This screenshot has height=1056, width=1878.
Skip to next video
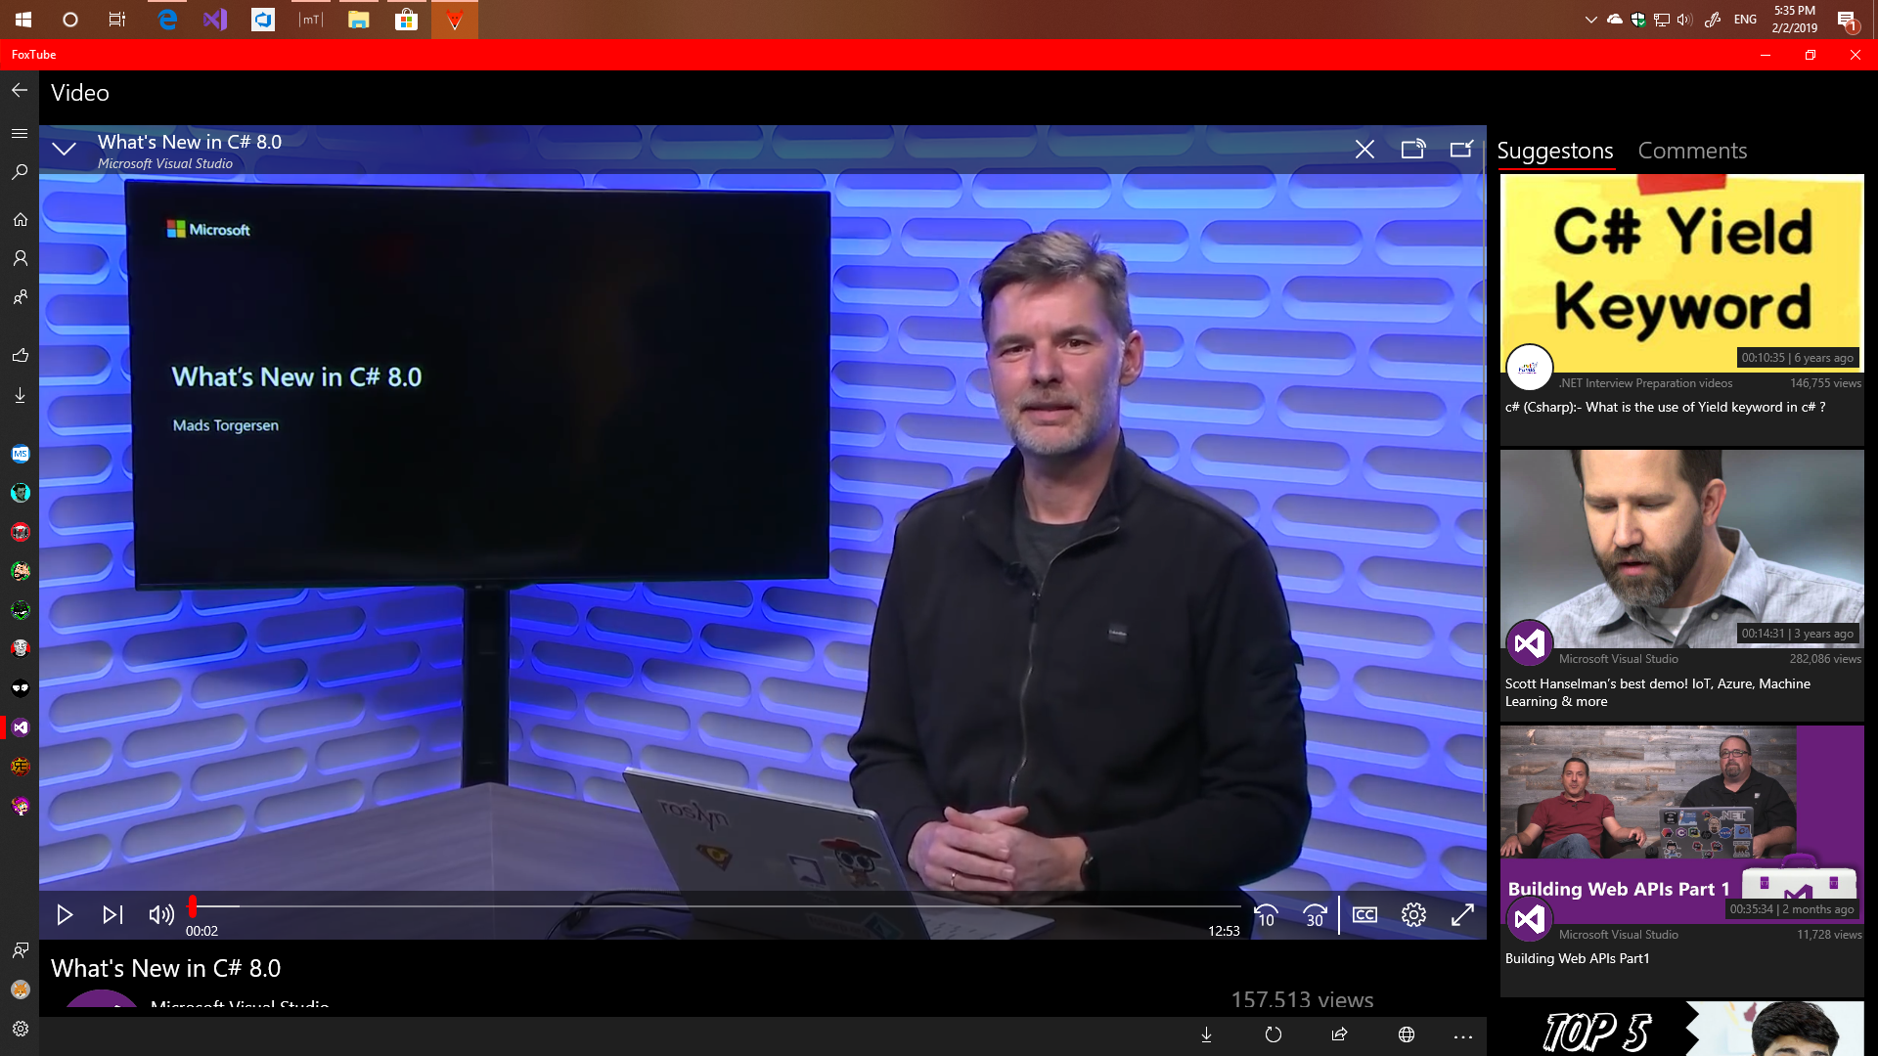click(x=112, y=915)
